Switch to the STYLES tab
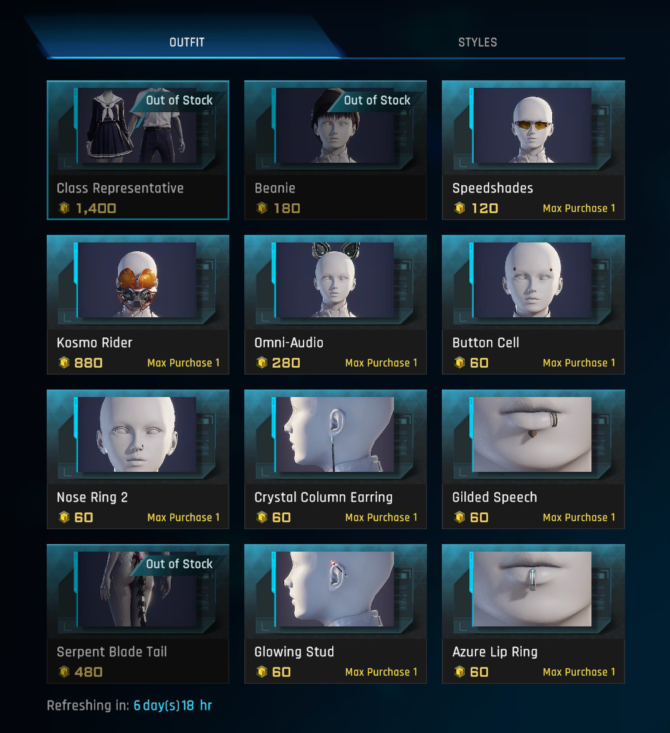This screenshot has width=670, height=733. (x=477, y=42)
